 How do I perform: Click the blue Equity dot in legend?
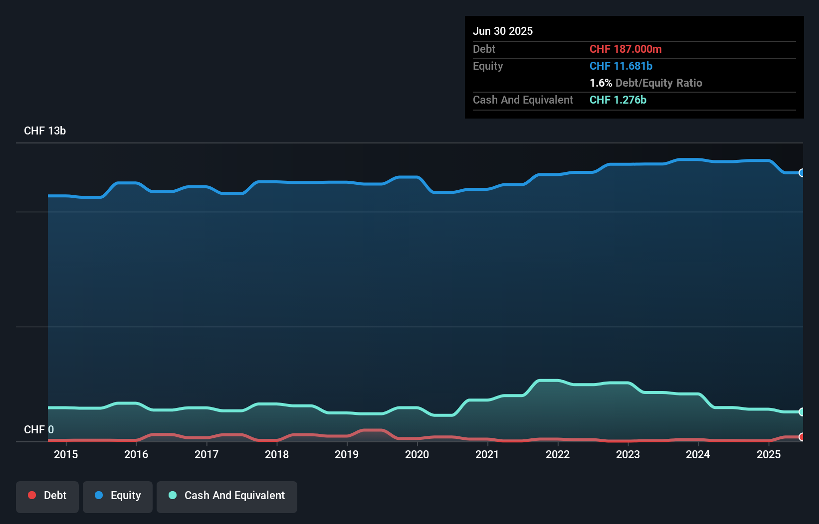coord(99,495)
